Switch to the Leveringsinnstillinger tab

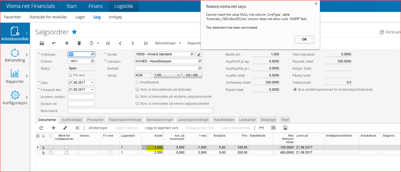[194, 120]
